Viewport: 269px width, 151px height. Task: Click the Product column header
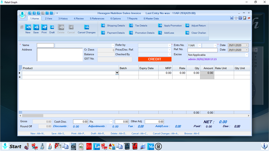[70, 68]
